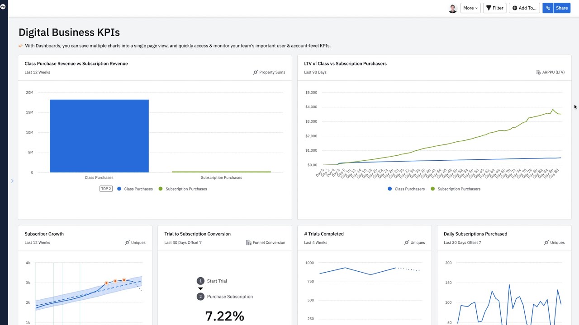Copy dashboard link with chain icon
Screen dimensions: 579x325
[x=548, y=8]
